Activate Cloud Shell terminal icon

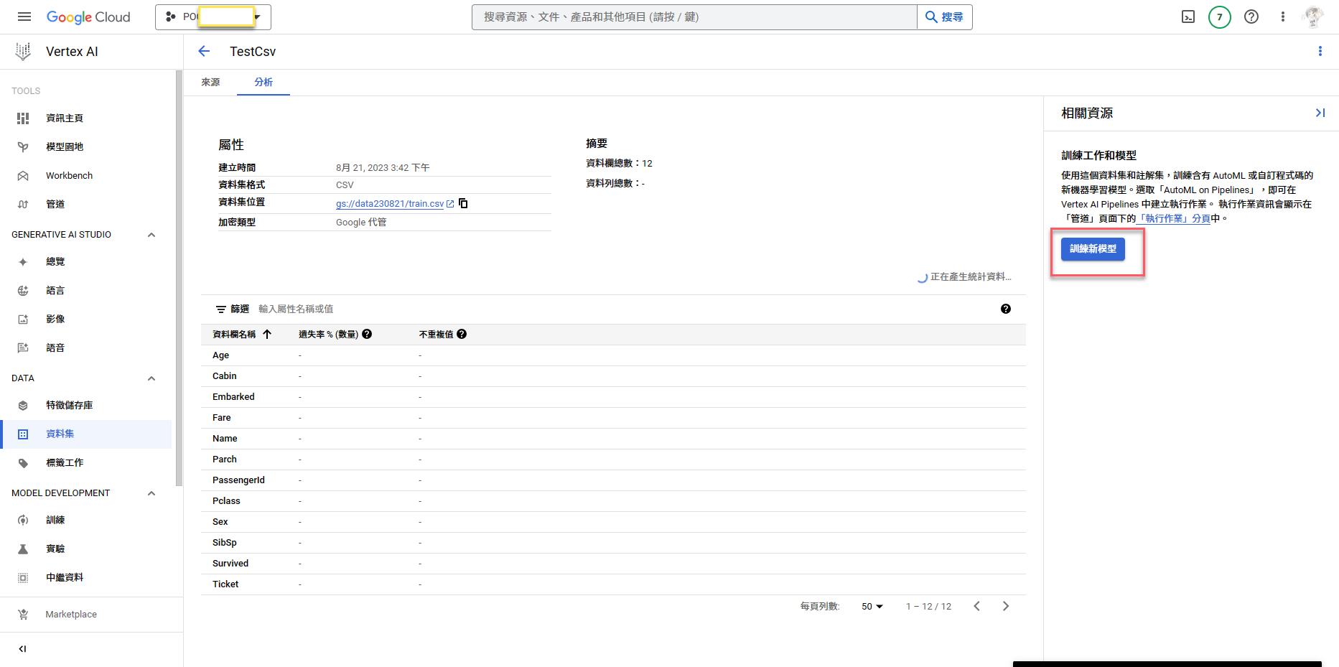coord(1188,17)
